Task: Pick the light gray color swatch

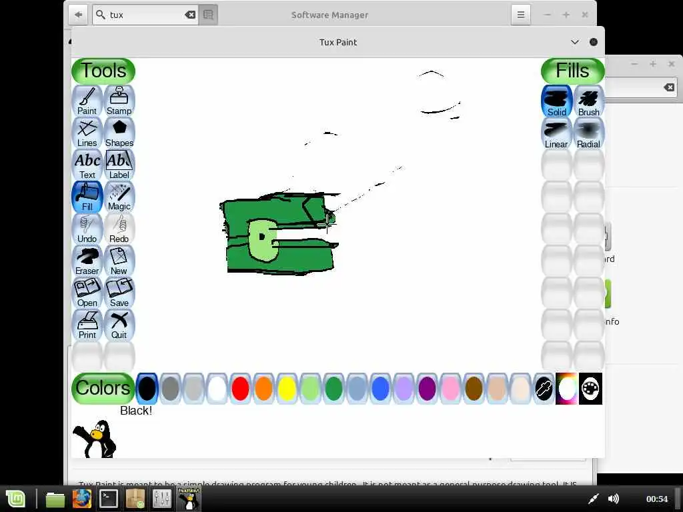Action: click(x=194, y=389)
